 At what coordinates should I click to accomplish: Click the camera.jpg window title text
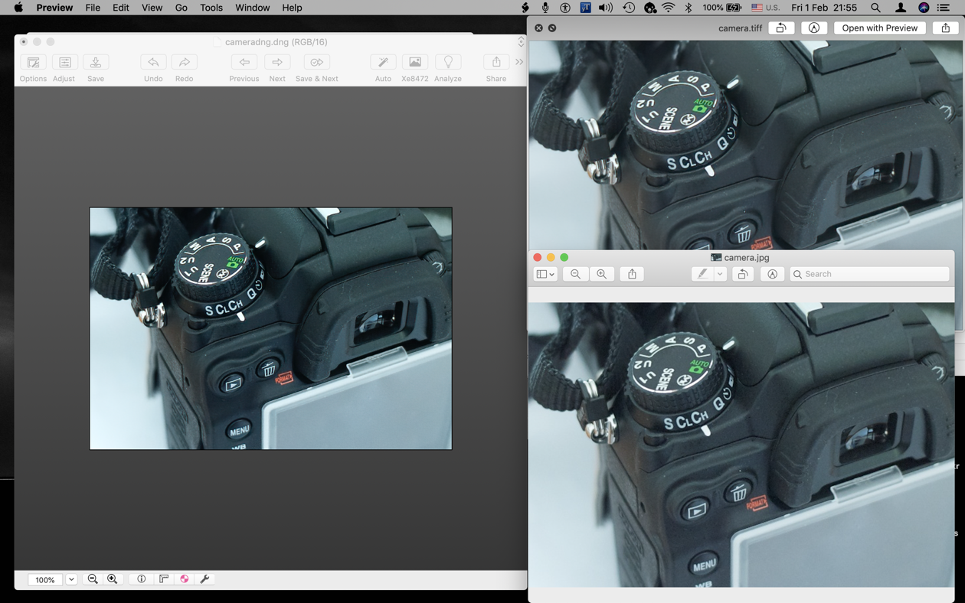pyautogui.click(x=747, y=258)
